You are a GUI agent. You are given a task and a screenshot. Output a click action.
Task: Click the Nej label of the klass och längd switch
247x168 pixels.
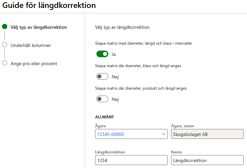[x=115, y=77]
